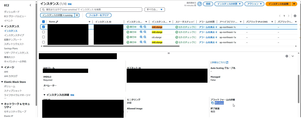Zoom-out filter icon on c6i.xlarge row
The height and width of the screenshot is (118, 301).
145,37
